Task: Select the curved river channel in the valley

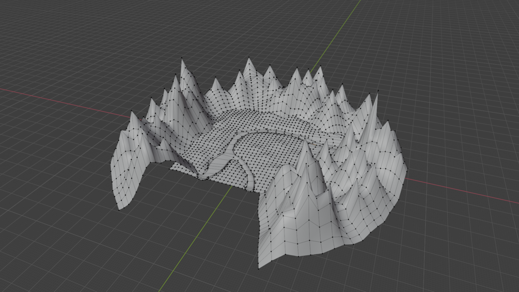Action: [x=228, y=150]
